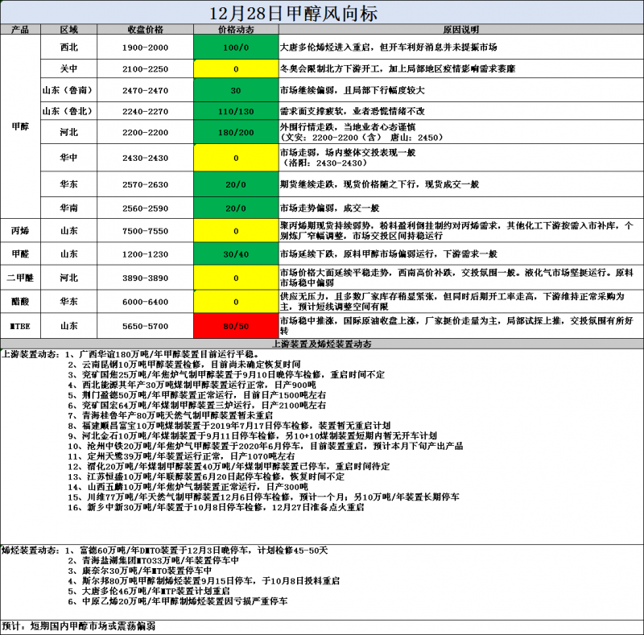Select the line about 荆门盈德50万吨

click(197, 395)
